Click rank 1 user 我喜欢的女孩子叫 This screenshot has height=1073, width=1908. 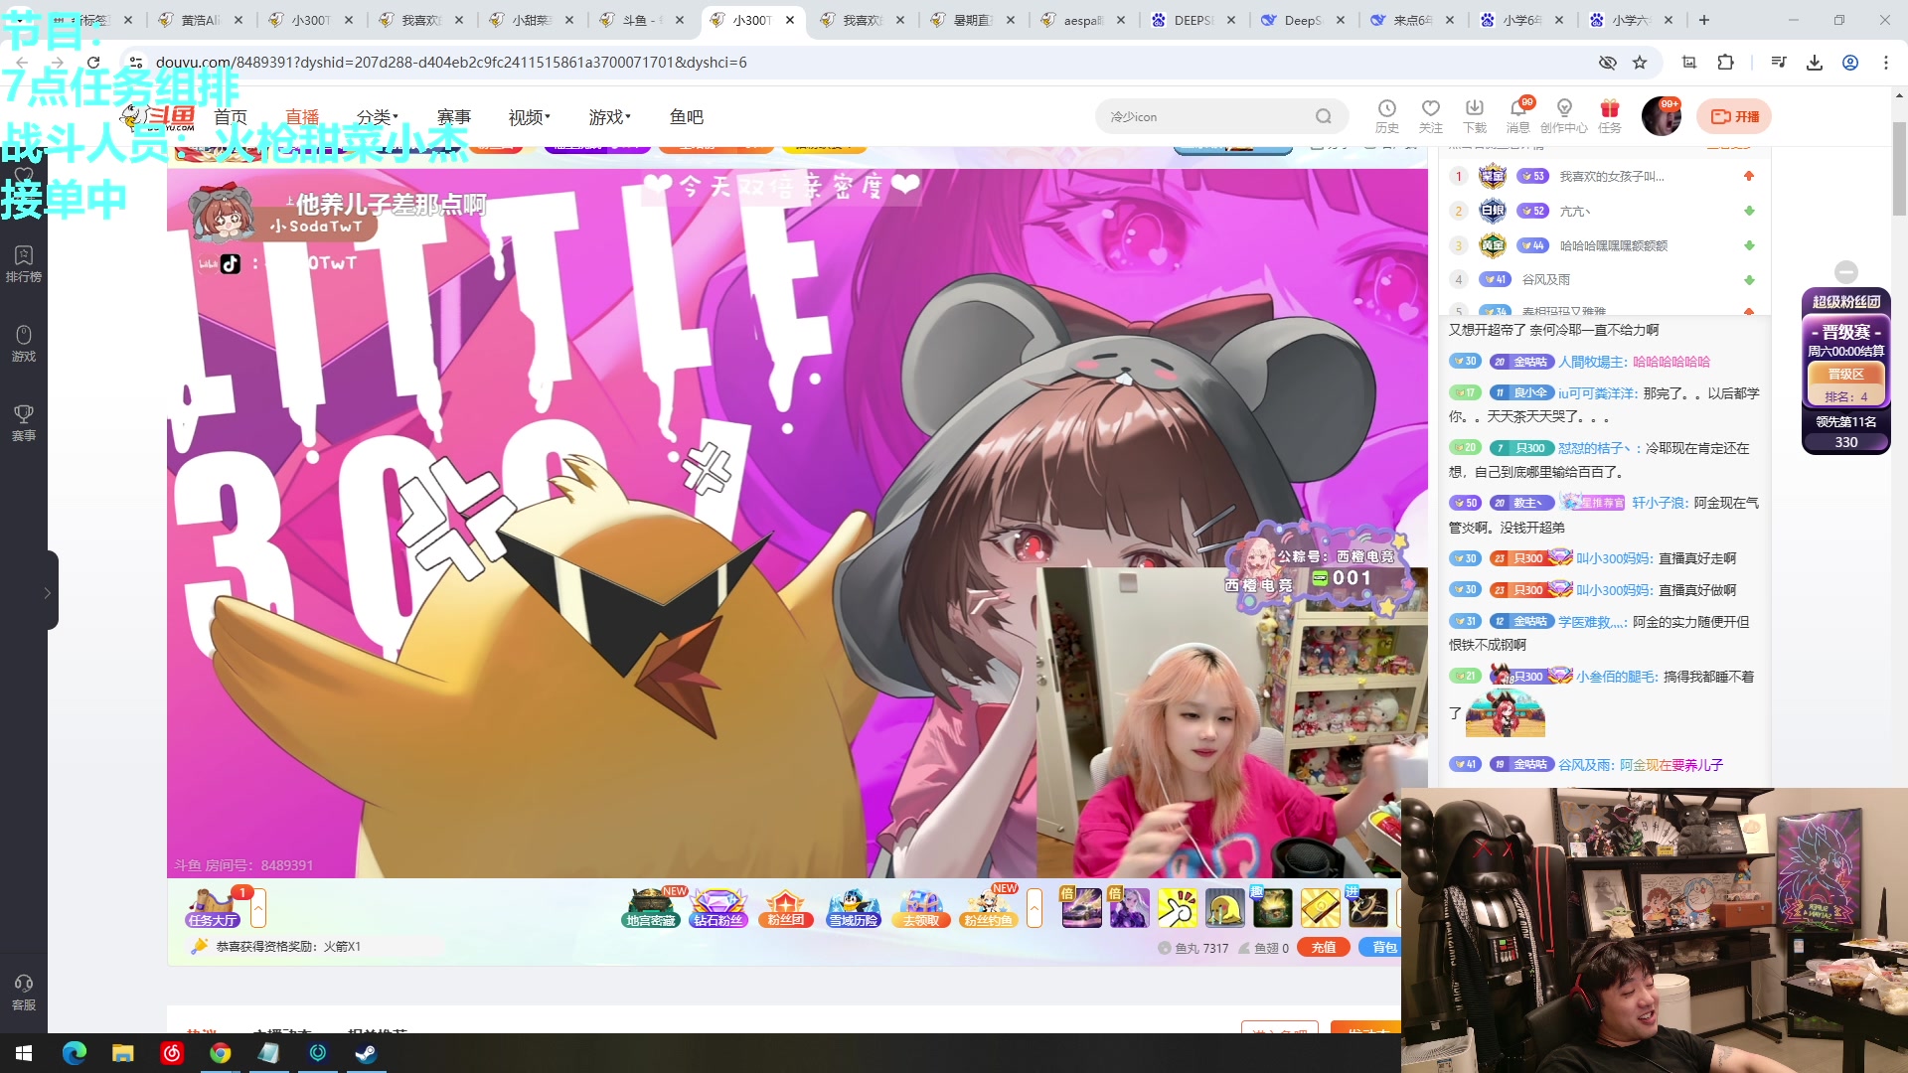1612,177
